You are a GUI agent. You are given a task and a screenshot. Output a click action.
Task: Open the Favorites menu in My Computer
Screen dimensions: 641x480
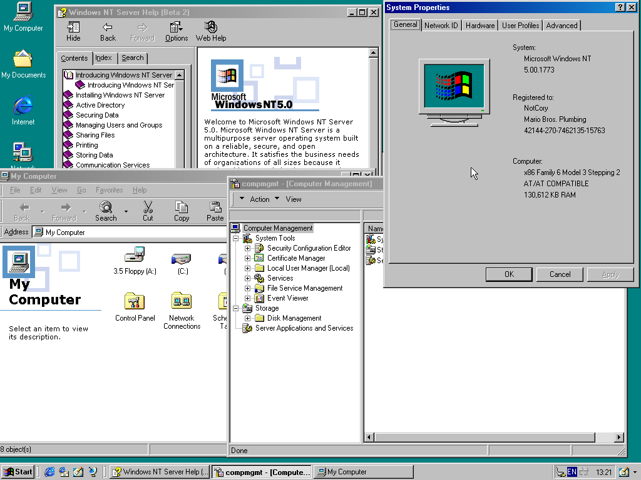[x=109, y=190]
